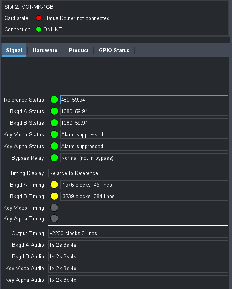Click the Key Alpha Audio field
The image size is (232, 289).
pos(138,280)
